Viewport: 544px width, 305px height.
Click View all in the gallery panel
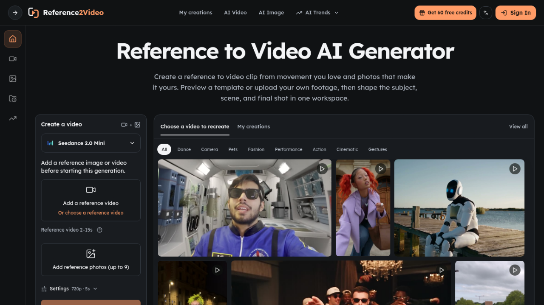coord(518,126)
